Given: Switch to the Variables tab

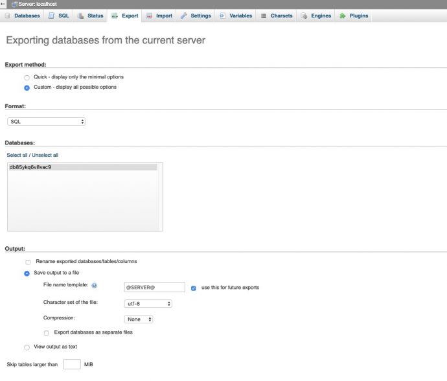Looking at the screenshot, I should click(x=235, y=16).
